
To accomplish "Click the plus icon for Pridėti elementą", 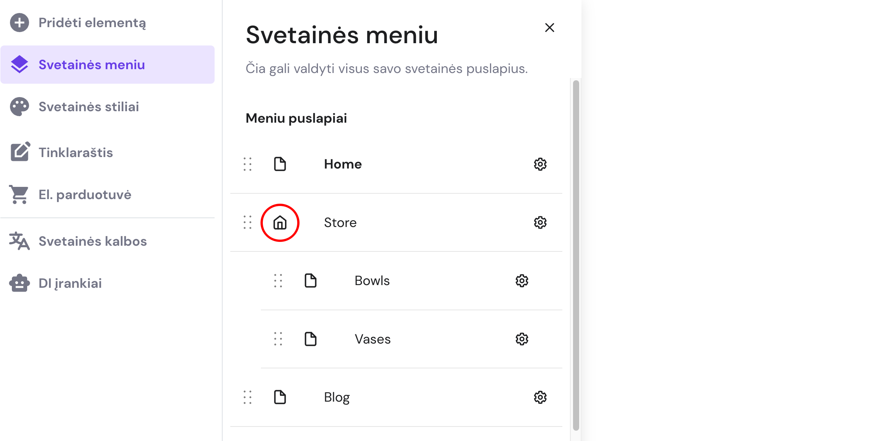I will click(20, 23).
